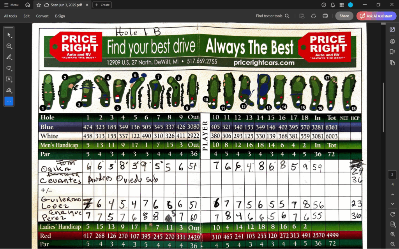
Task: Close the Scan Jun 3, 2025.pdf tab
Action: pyautogui.click(x=87, y=5)
